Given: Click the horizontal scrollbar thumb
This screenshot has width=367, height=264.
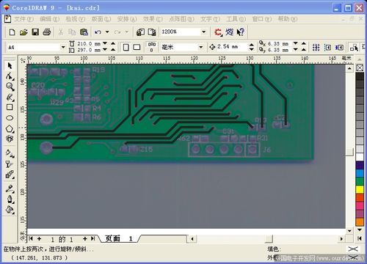Looking at the screenshot, I should coord(269,238).
